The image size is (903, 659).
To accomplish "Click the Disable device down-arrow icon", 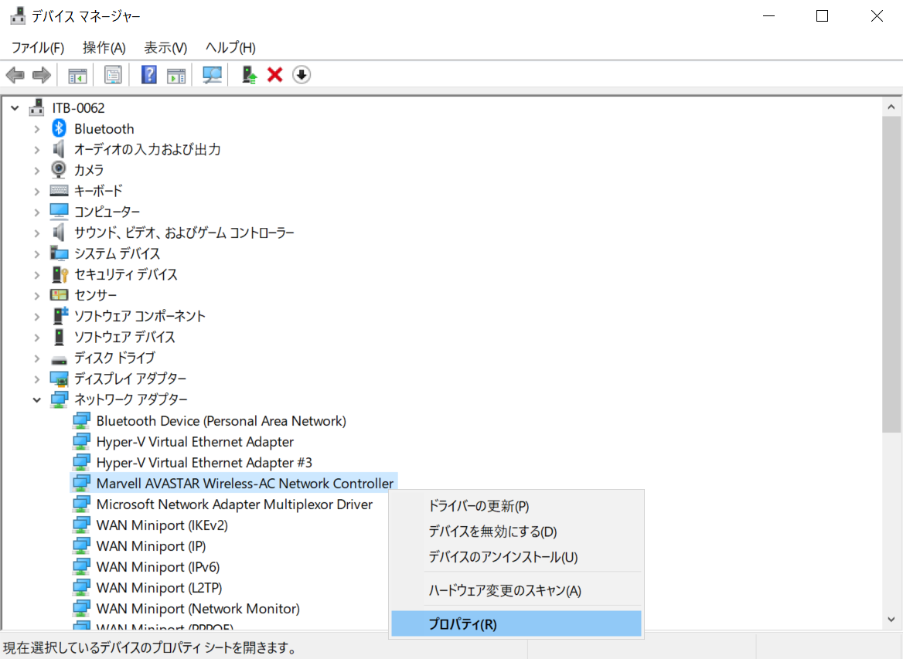I will click(x=302, y=75).
